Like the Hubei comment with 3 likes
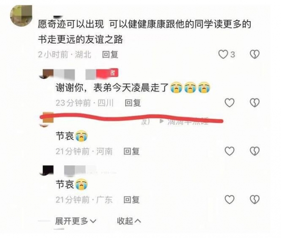This screenshot has height=238, width=281. 223,54
